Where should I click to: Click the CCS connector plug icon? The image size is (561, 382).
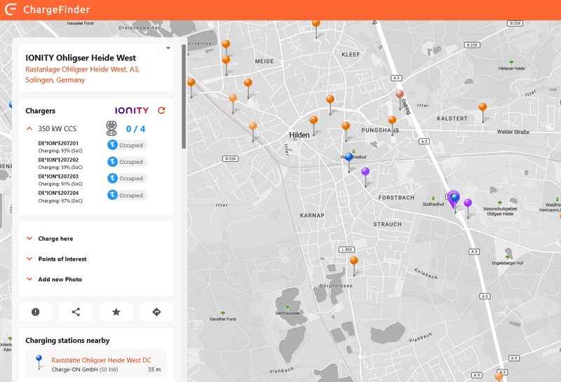[x=111, y=128]
